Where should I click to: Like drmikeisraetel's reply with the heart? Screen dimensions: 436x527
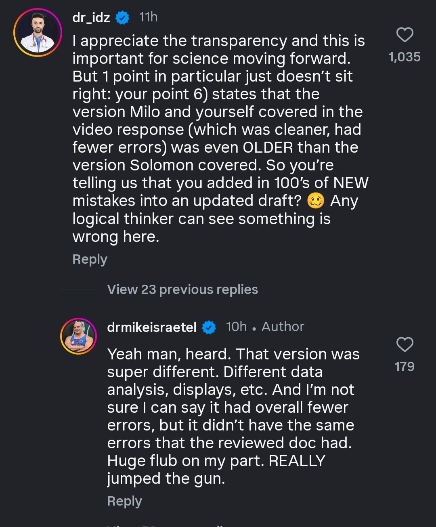(x=405, y=344)
